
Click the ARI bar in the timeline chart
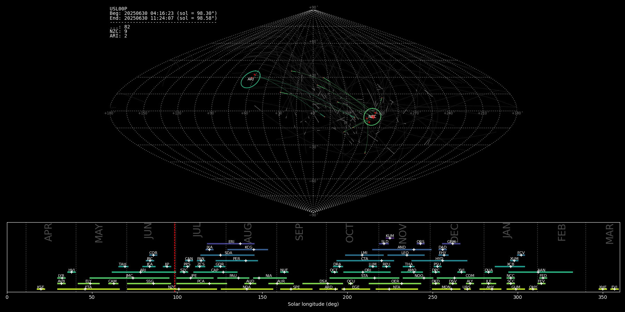point(144,272)
